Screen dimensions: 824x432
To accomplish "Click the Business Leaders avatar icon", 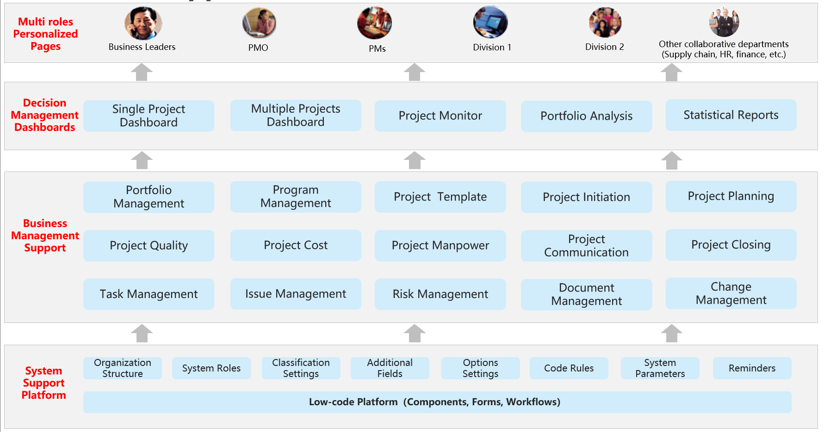I will (x=143, y=24).
